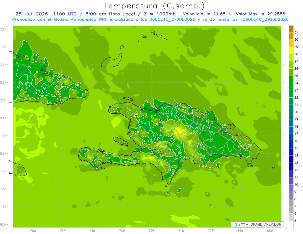Viewport: 303px width, 234px height.
Task: Click the legend scale value "15"
Action: [296, 148]
